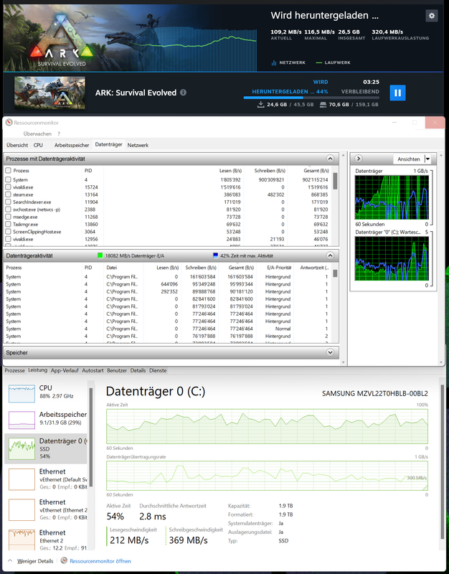Click the info icon next to ARK: Survival Evolved
Viewport: 449px width, 574px height.
(183, 93)
